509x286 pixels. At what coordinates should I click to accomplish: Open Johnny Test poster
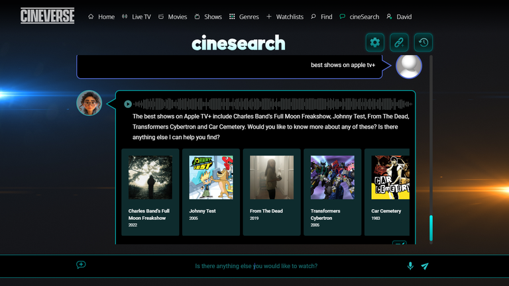(211, 177)
